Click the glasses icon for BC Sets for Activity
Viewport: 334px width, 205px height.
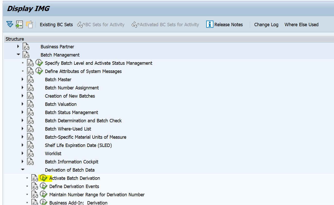(80, 24)
